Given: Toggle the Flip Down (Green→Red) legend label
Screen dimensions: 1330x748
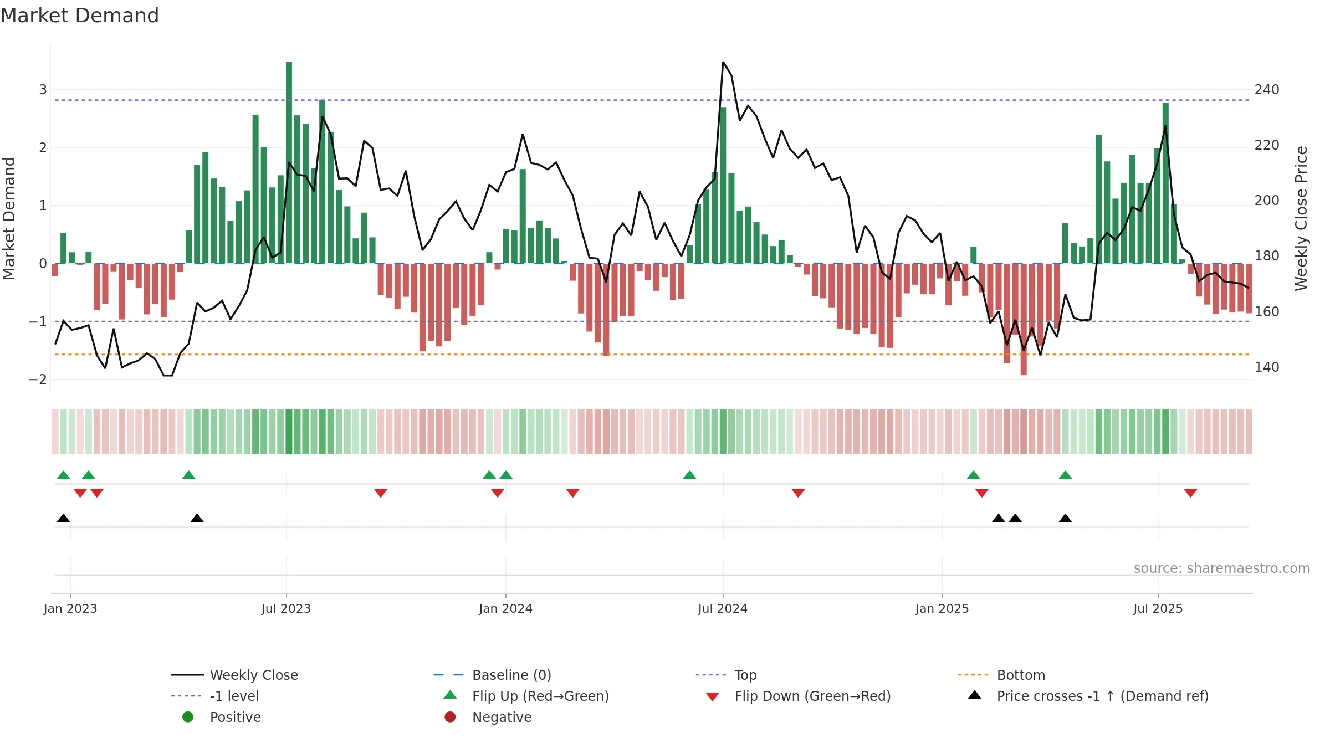Looking at the screenshot, I should coord(812,696).
